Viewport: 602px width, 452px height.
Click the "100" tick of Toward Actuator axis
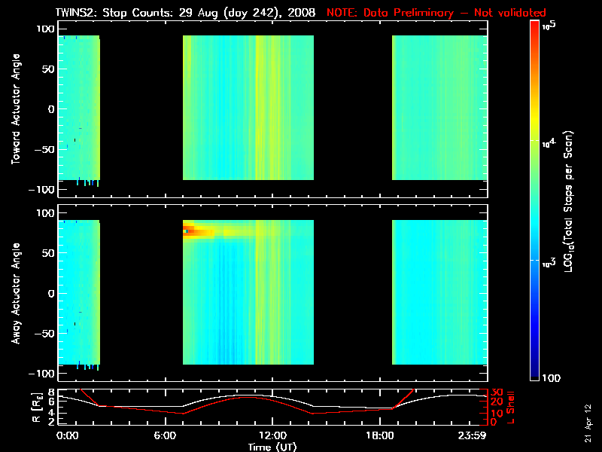tap(46, 29)
